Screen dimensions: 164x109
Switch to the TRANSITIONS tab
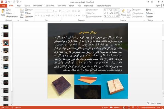[38, 6]
